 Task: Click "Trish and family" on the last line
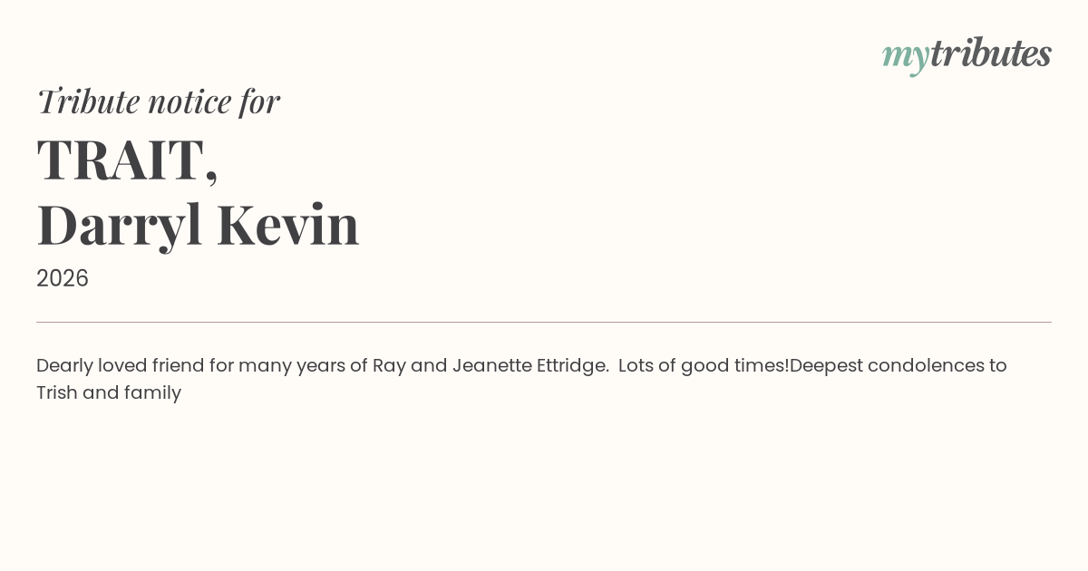coord(109,392)
